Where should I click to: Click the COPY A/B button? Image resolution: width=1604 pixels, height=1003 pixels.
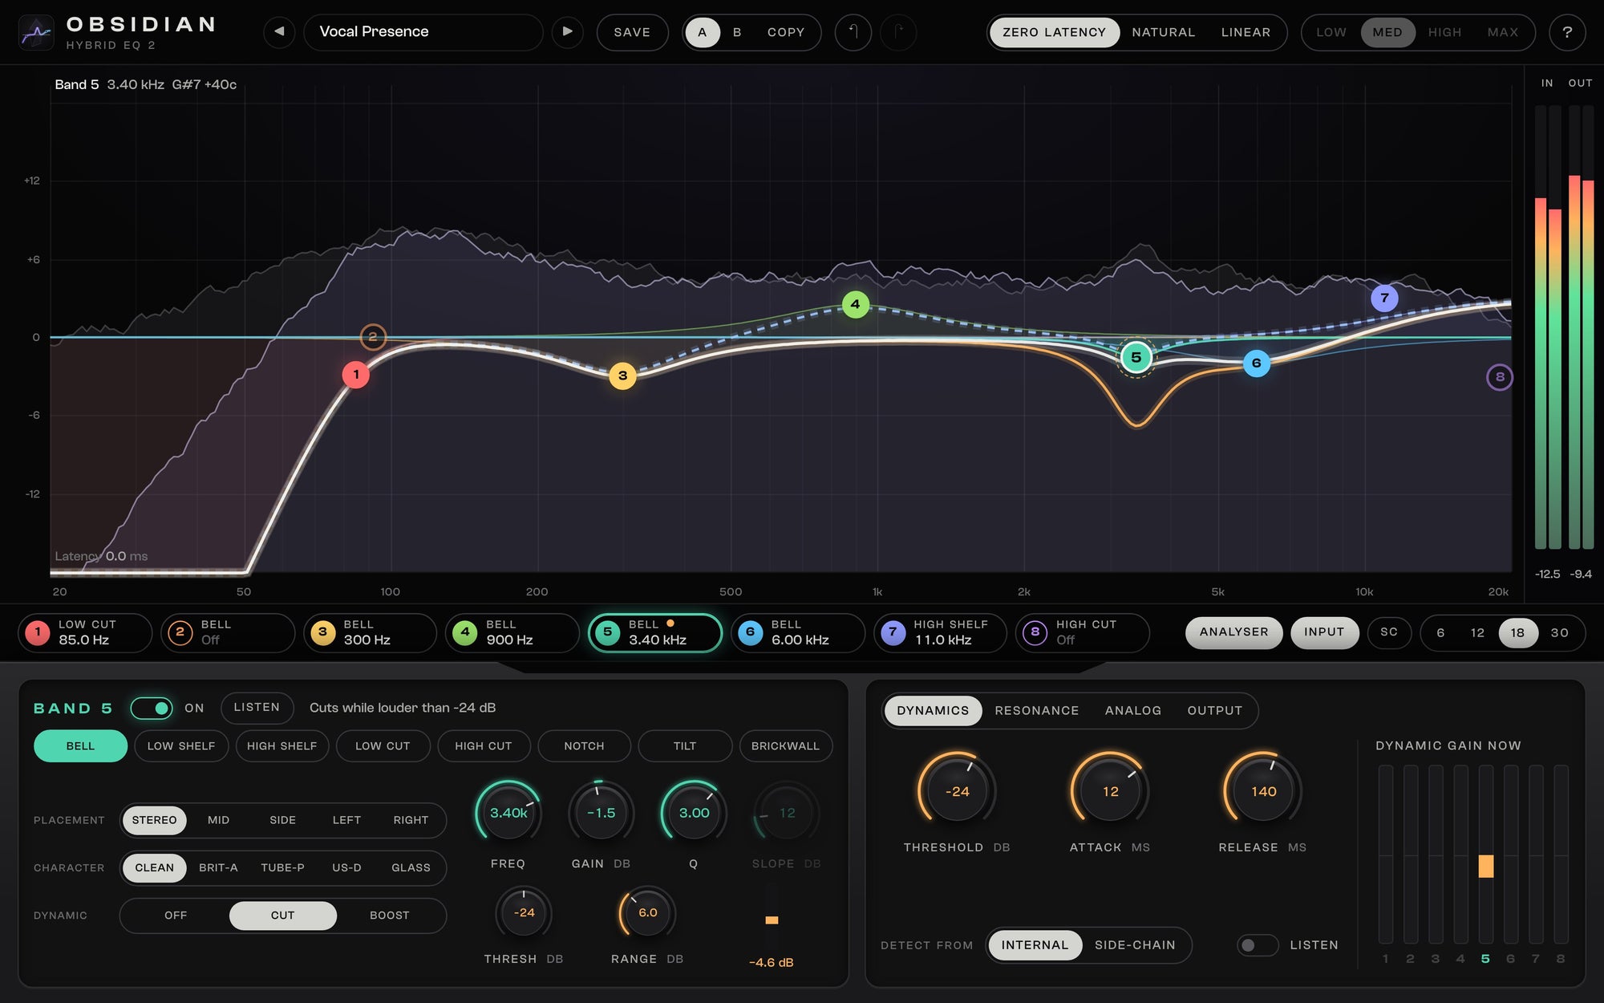coord(785,32)
